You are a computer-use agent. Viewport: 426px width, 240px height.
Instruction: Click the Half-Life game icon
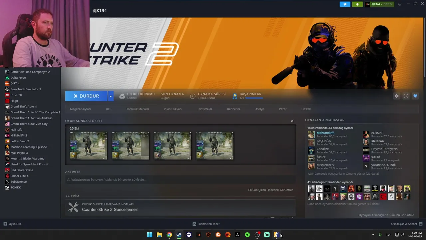pos(7,130)
